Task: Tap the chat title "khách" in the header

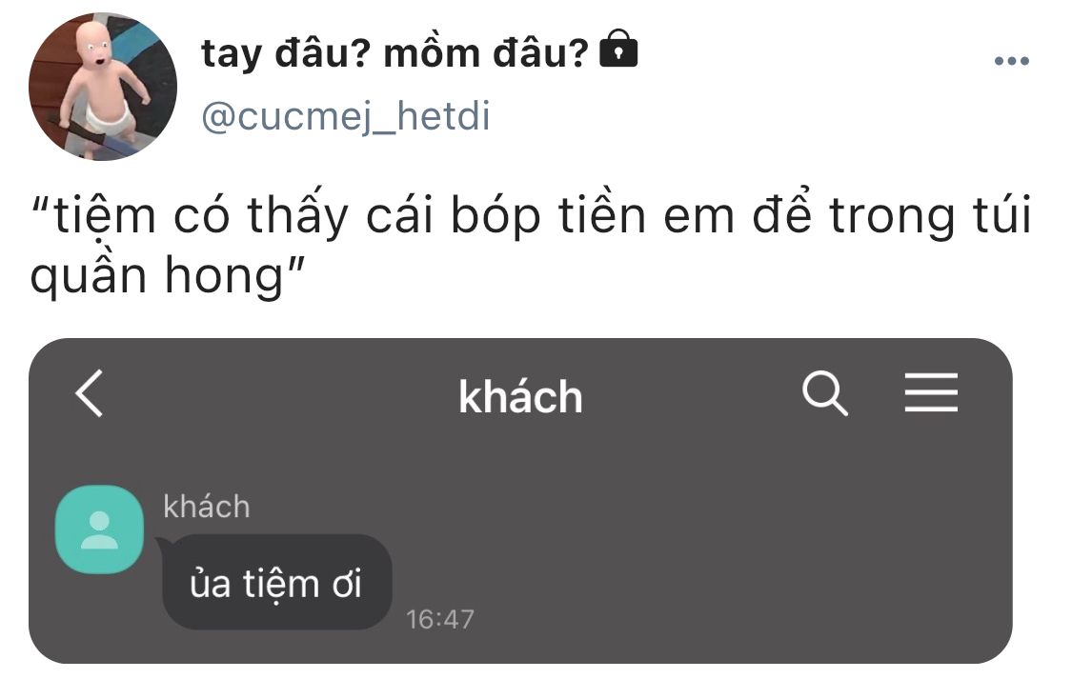Action: click(x=520, y=396)
